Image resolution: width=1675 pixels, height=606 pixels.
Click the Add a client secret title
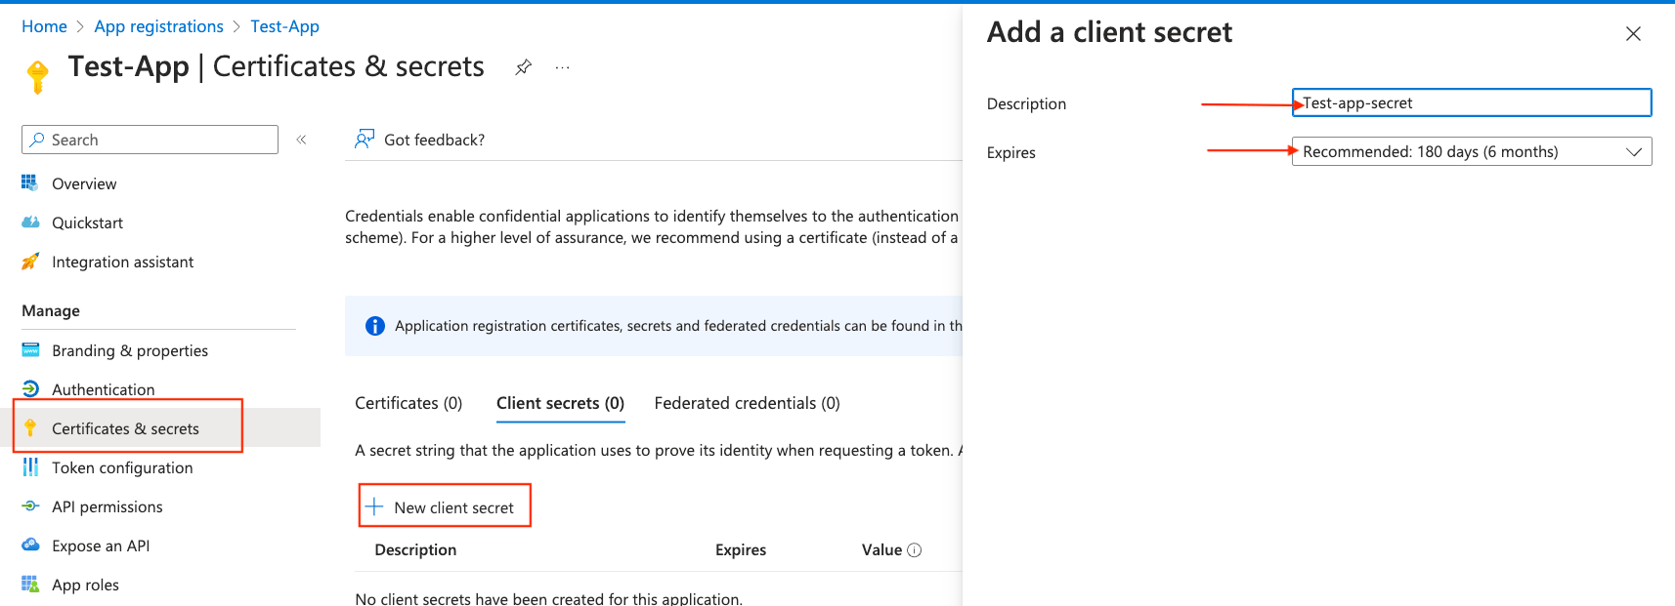(1109, 32)
